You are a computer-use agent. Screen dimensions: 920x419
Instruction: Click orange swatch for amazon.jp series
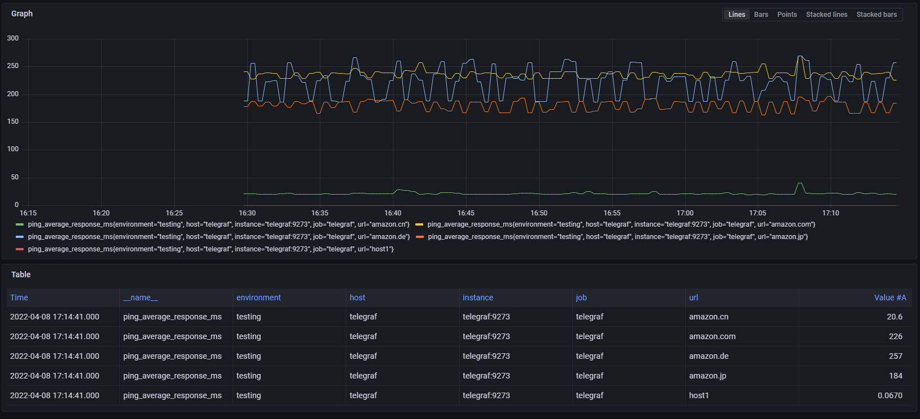click(420, 237)
